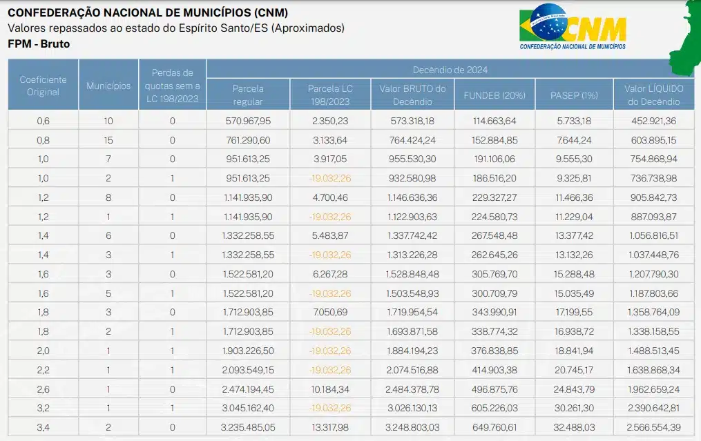
Task: Select the Valor BRUTO do Decêndio header
Action: click(412, 95)
